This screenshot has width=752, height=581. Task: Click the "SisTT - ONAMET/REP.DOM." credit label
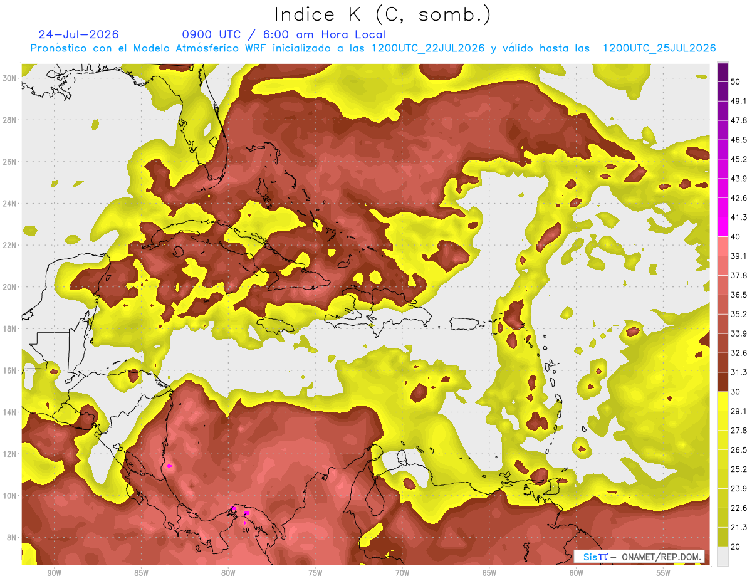(x=640, y=557)
